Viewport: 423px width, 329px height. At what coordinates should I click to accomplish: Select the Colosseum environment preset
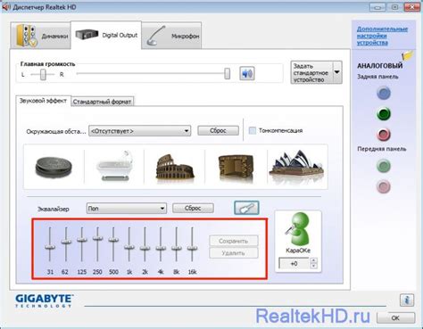pyautogui.click(x=175, y=167)
